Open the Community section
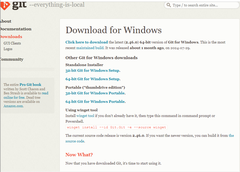This screenshot has height=172, width=240. [12, 59]
